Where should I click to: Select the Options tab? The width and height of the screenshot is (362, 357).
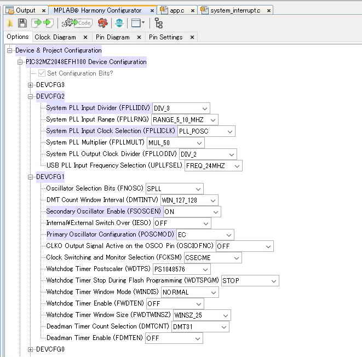(x=18, y=37)
